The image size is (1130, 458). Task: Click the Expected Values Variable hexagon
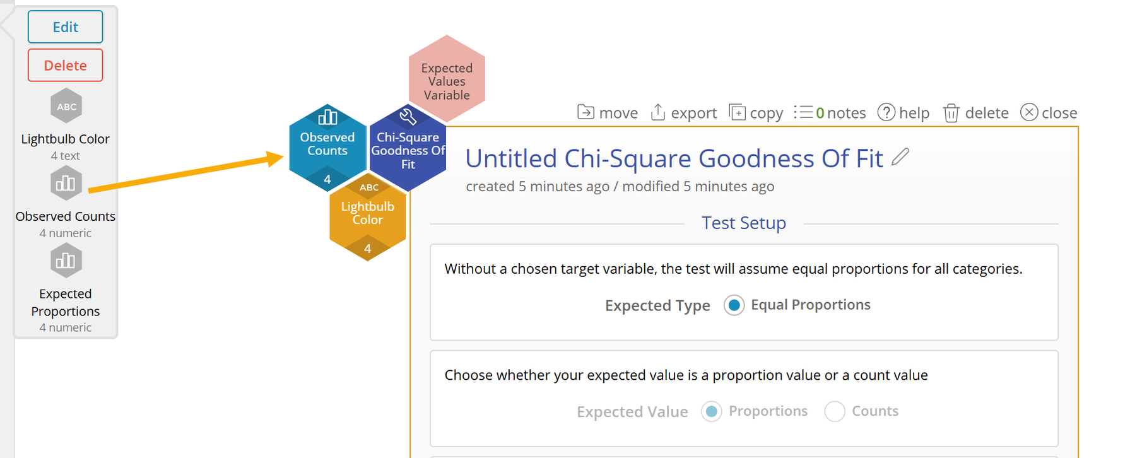(447, 79)
